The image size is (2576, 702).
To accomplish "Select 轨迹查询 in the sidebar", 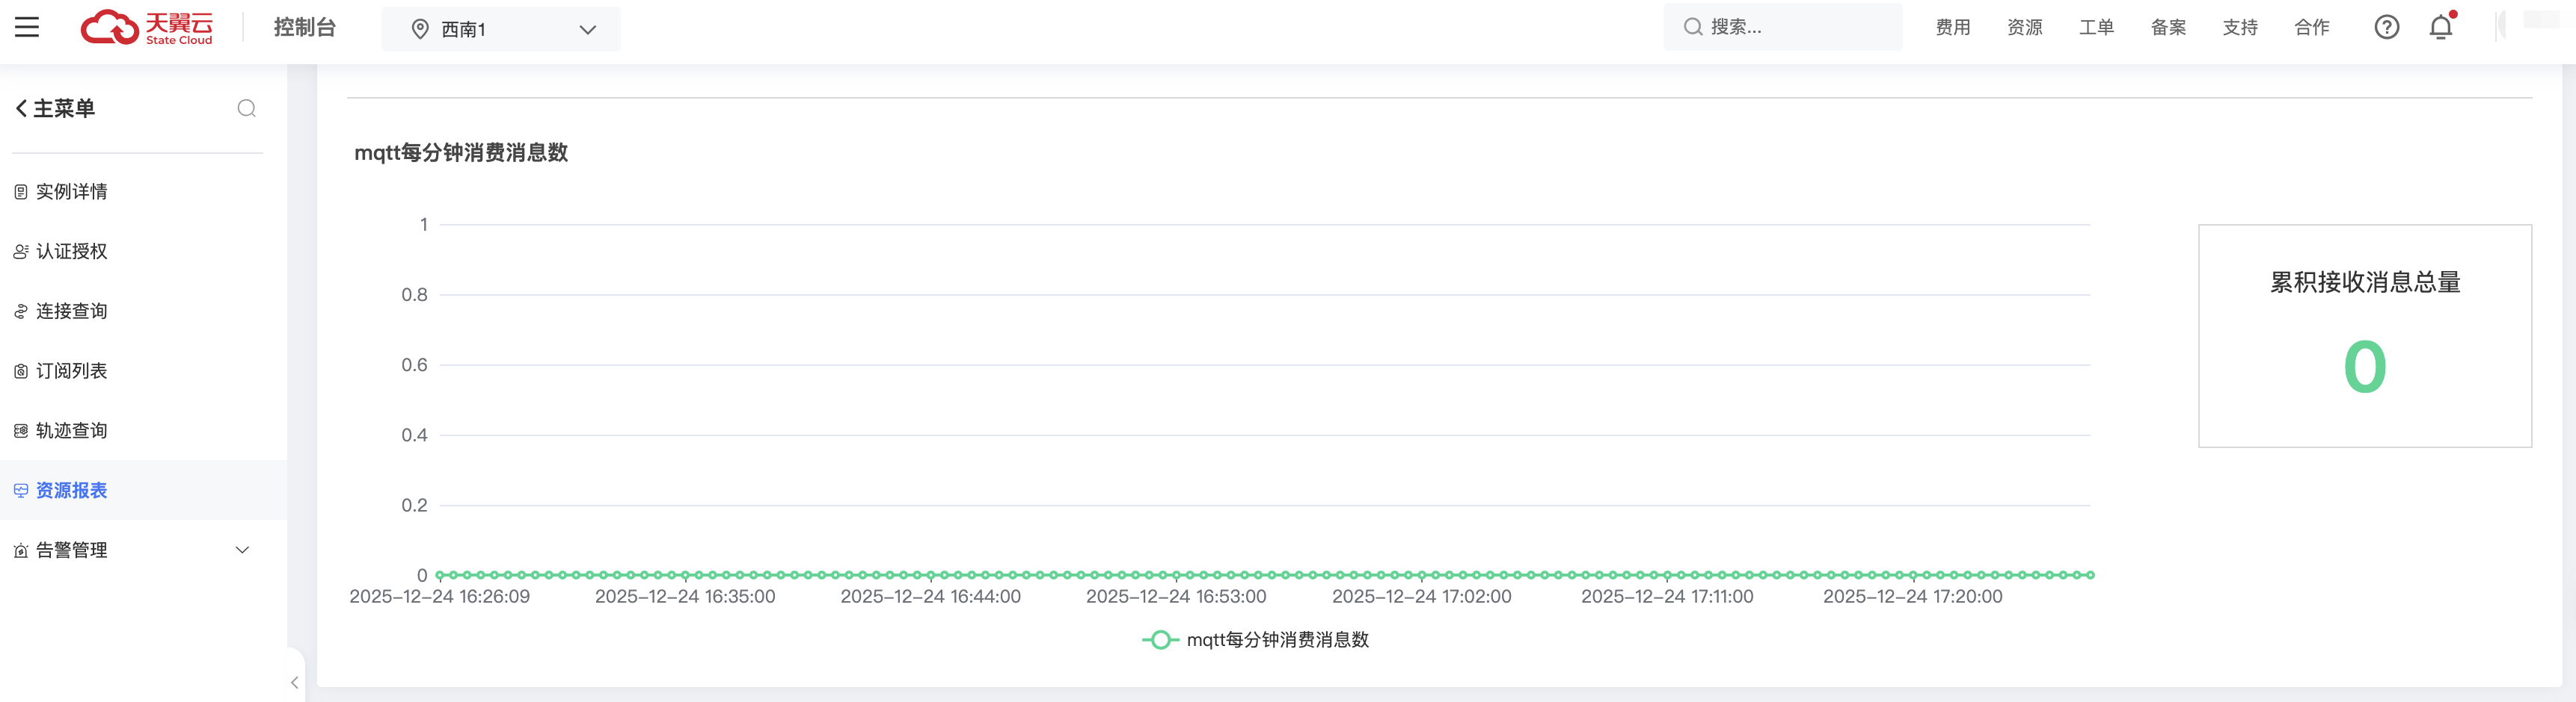I will tap(71, 430).
